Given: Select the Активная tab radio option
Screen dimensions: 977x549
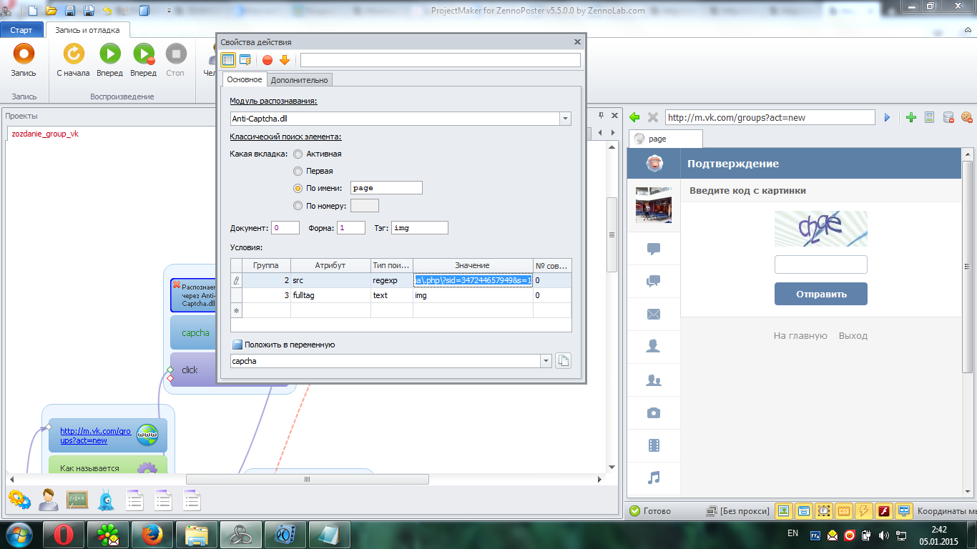Looking at the screenshot, I should 298,154.
